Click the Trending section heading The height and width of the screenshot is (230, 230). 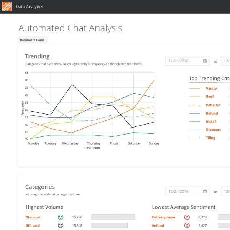(38, 56)
